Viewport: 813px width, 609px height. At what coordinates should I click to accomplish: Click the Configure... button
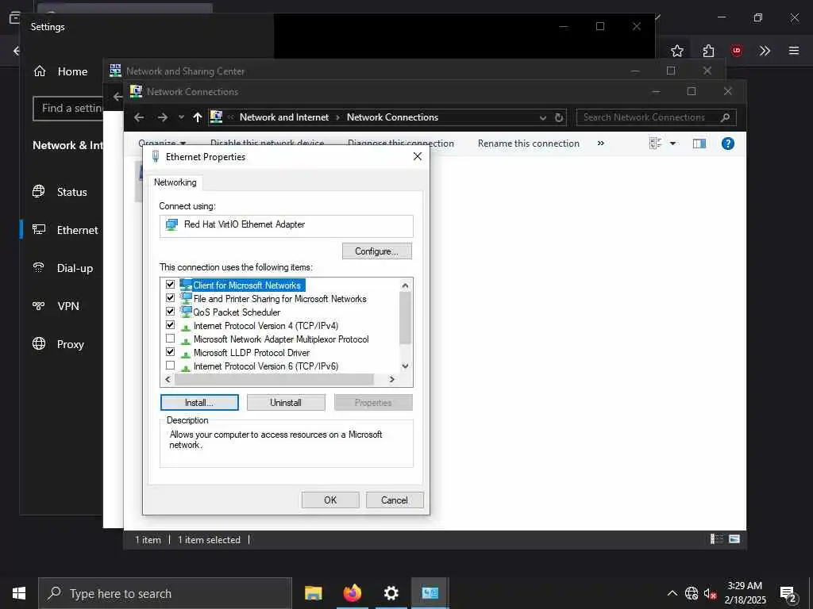377,251
